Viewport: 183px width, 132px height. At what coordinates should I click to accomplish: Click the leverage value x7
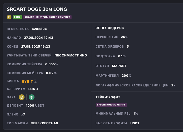[x=23, y=114]
